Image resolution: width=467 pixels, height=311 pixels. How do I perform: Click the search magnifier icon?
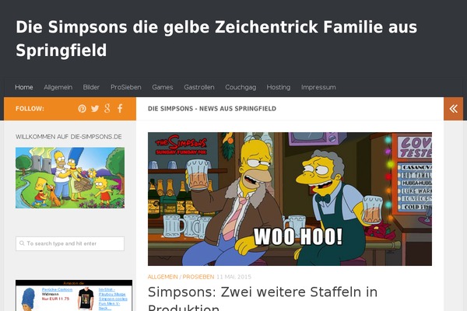coord(22,243)
